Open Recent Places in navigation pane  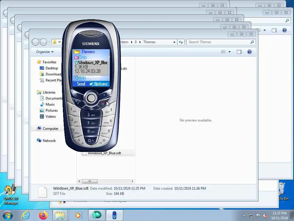(51, 80)
